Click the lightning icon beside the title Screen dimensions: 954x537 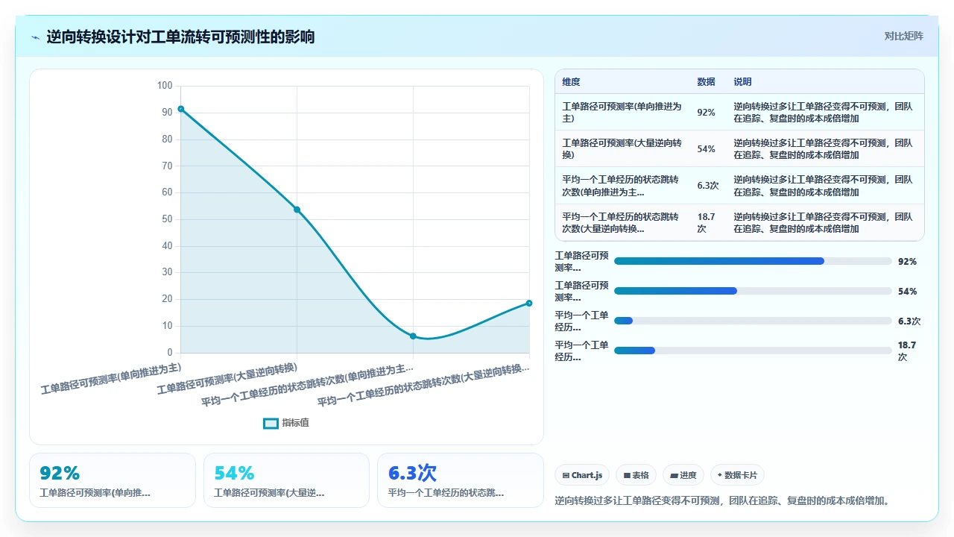(x=35, y=37)
